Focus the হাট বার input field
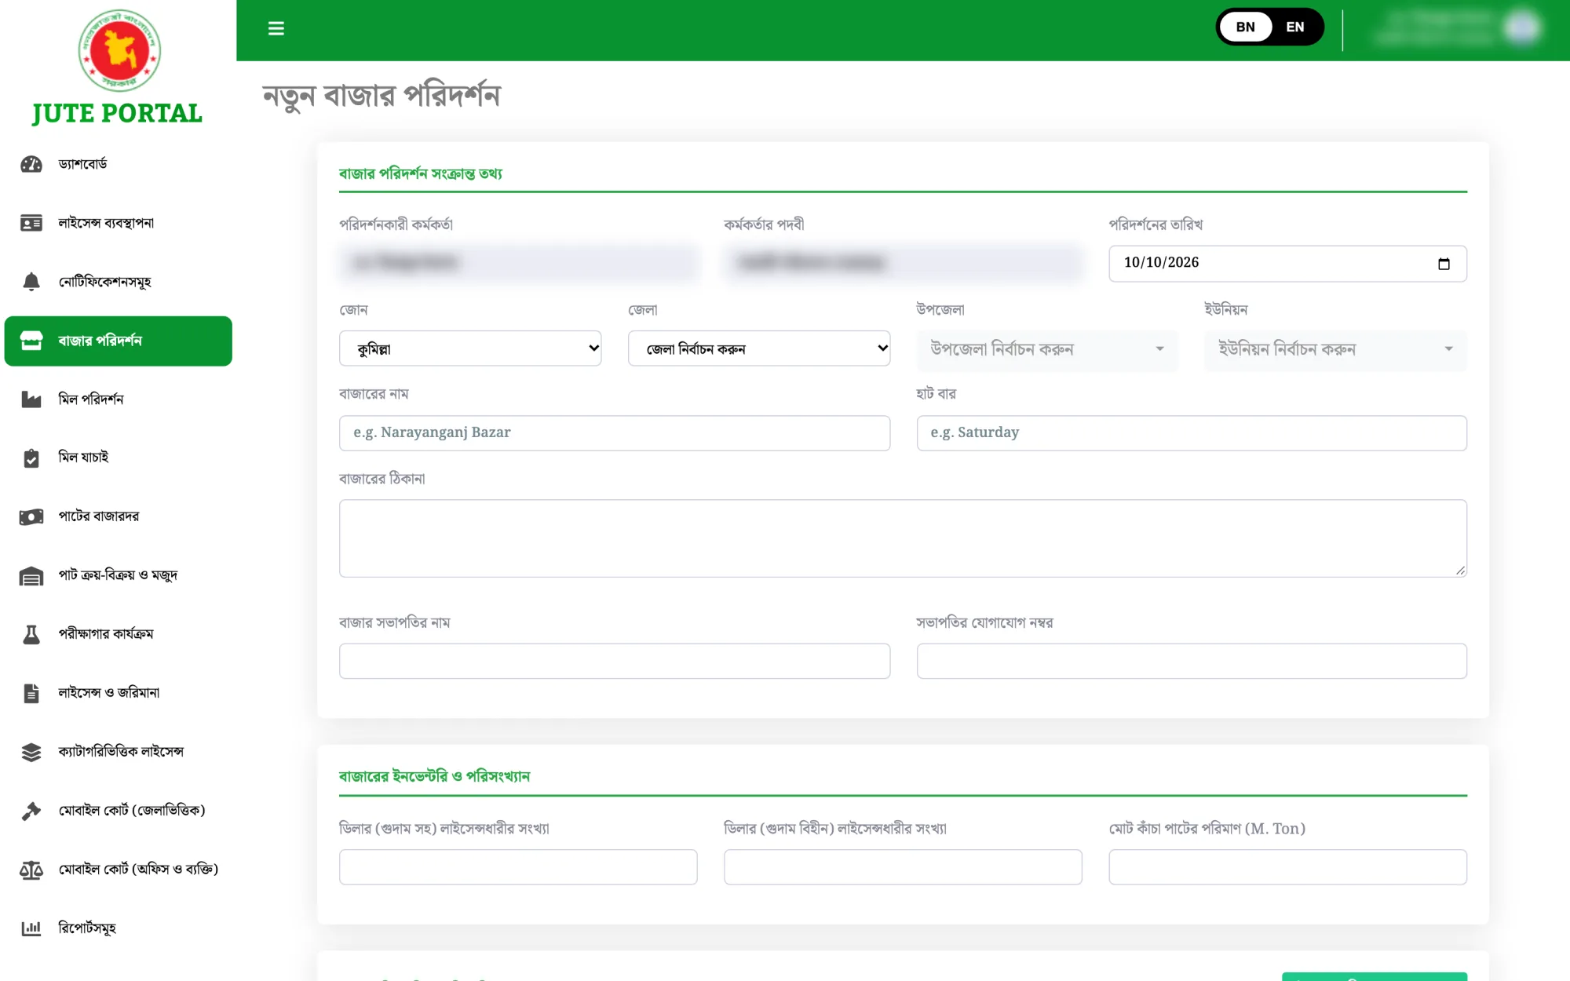Screen dimensions: 1570x981 tap(1192, 433)
